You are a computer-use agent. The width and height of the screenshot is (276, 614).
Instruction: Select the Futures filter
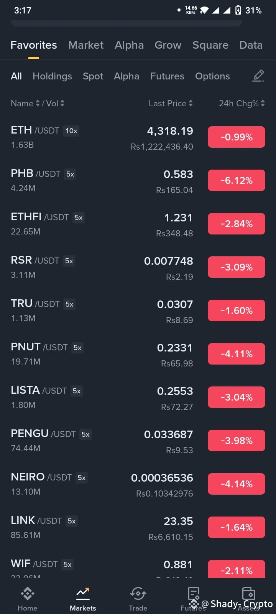[167, 76]
